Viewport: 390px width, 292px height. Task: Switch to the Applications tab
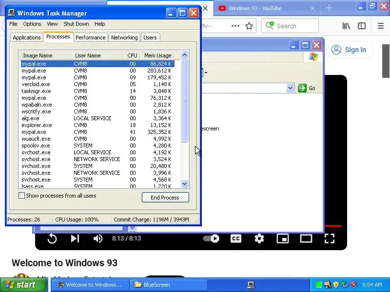click(x=27, y=37)
